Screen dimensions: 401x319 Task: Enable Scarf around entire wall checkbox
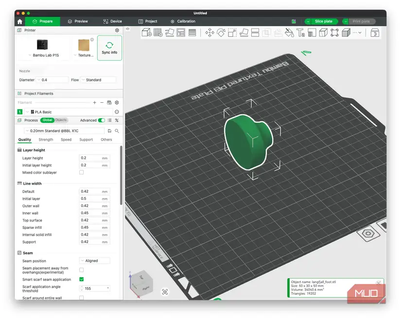pyautogui.click(x=81, y=298)
